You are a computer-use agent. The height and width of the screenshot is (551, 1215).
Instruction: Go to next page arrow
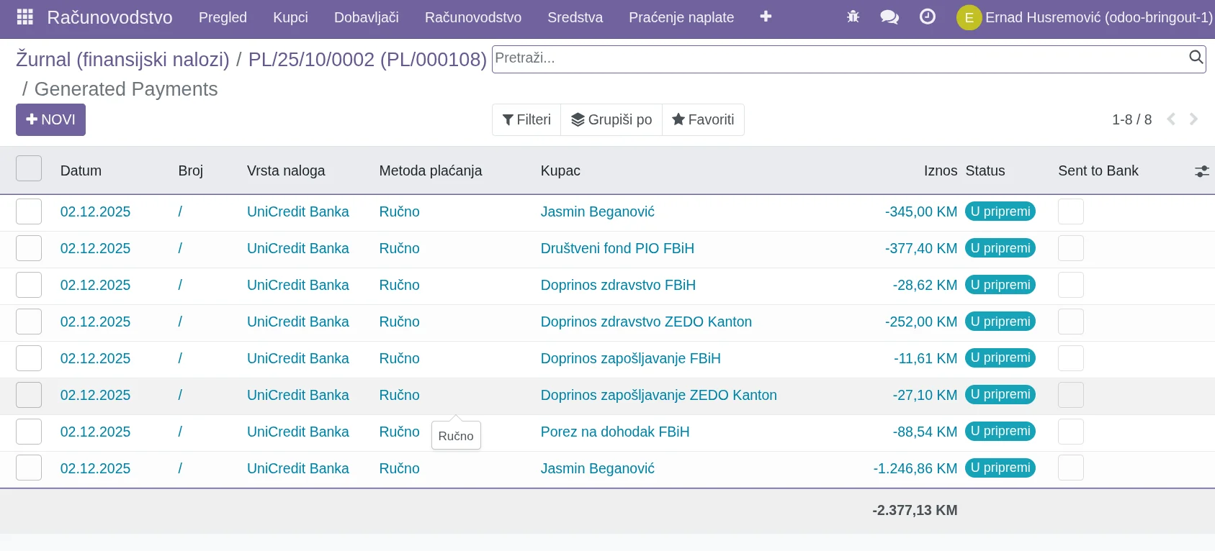coord(1193,119)
